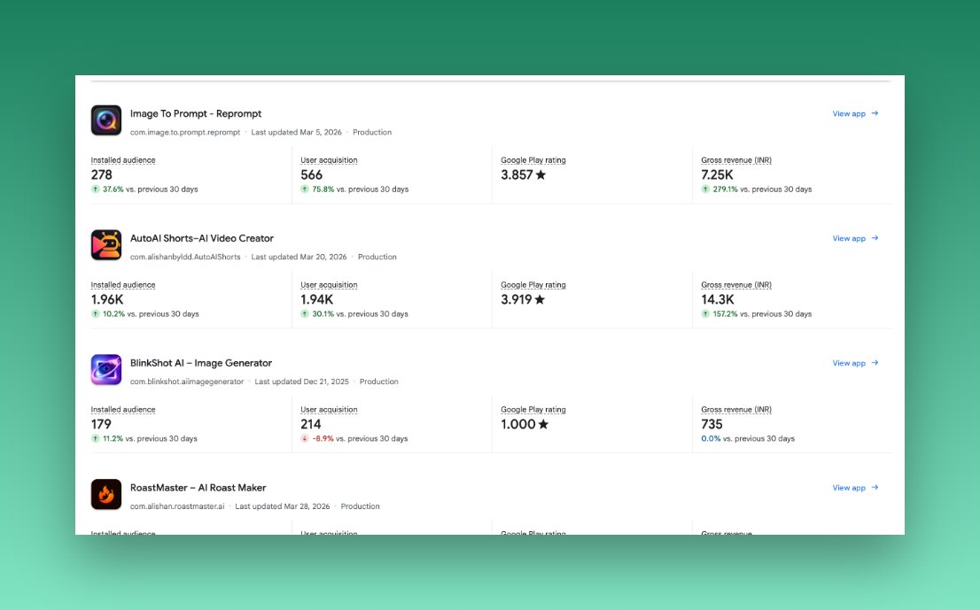Viewport: 980px width, 610px height.
Task: Open View app for AutoAI Shorts
Action: click(855, 238)
